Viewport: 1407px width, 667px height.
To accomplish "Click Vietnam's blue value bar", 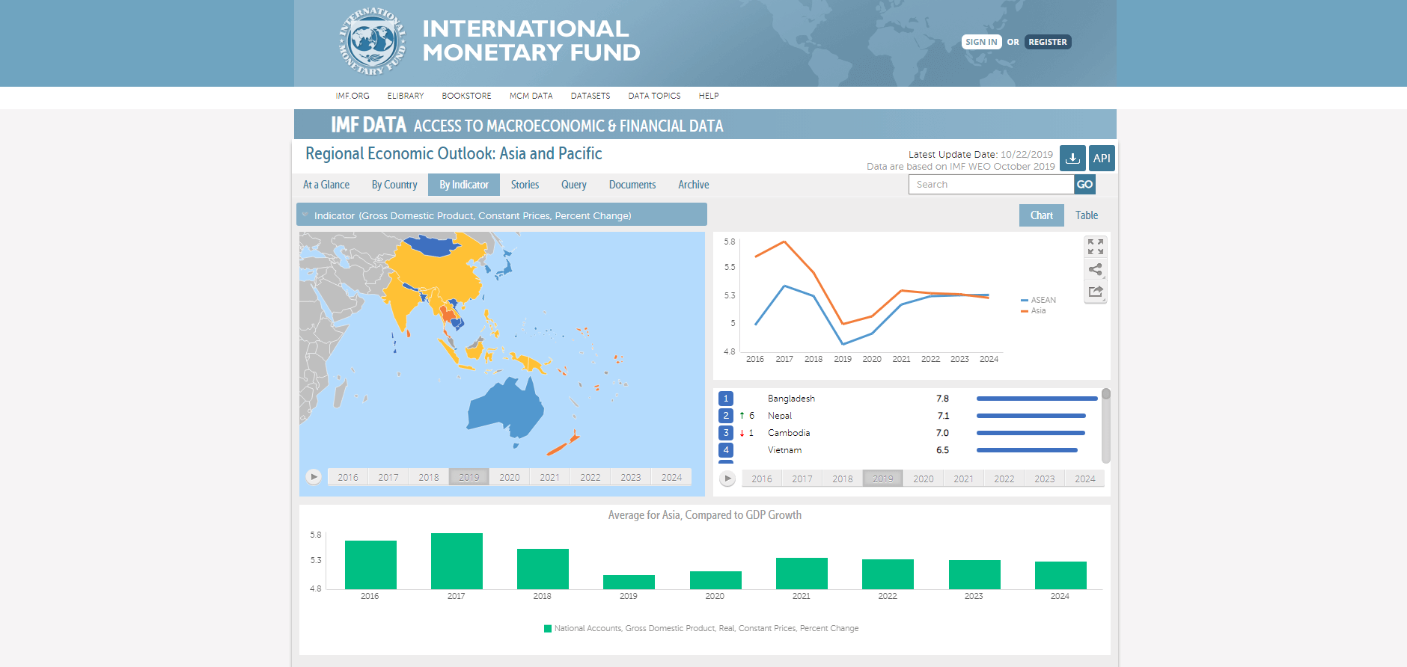I will 1027,450.
